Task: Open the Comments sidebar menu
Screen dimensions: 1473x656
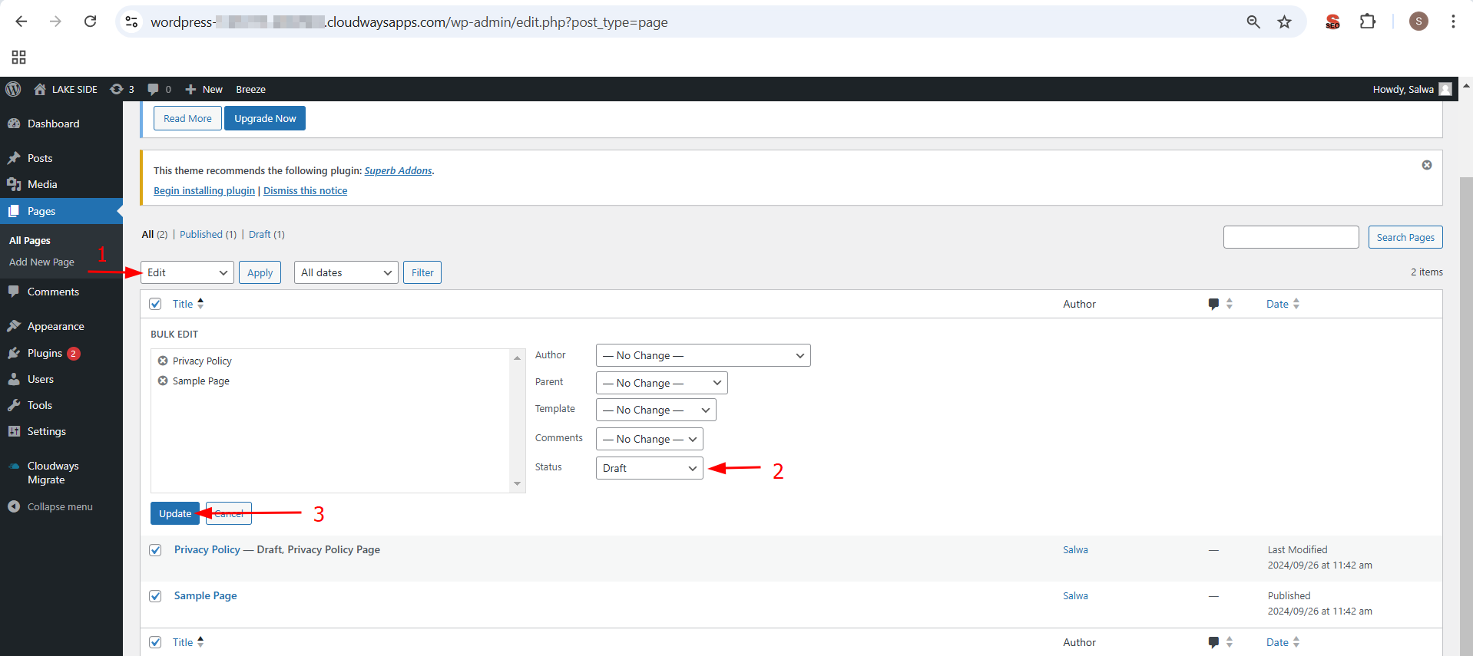Action: coord(53,292)
